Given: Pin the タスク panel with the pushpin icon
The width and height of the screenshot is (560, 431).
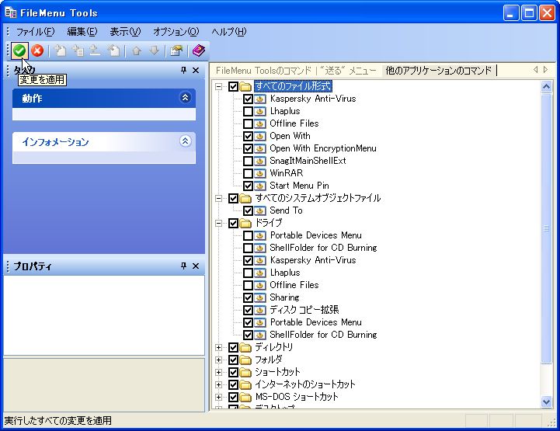Looking at the screenshot, I should (183, 70).
